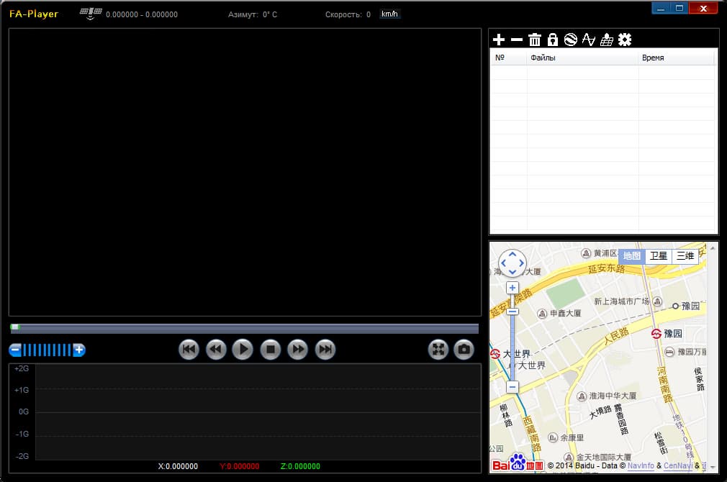This screenshot has height=482, width=727.
Task: Click the Азимут heading label
Action: coord(243,14)
